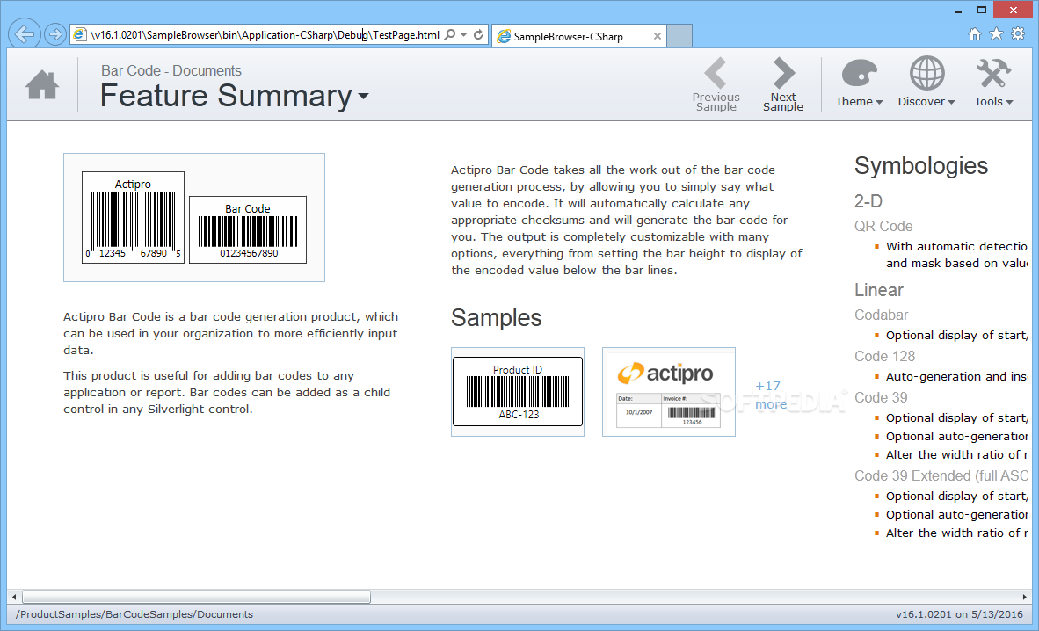1039x631 pixels.
Task: Open the Discover globe menu
Action: (x=926, y=83)
